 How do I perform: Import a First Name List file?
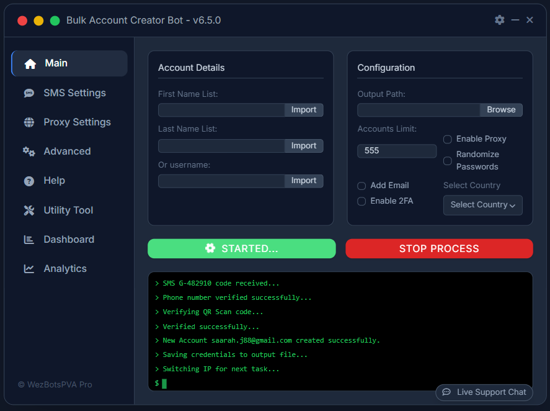(x=304, y=110)
